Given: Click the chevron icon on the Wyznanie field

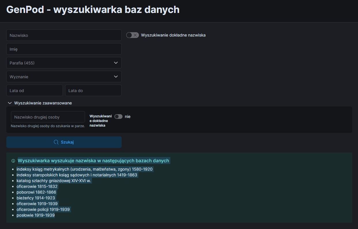Looking at the screenshot, I should tap(116, 77).
